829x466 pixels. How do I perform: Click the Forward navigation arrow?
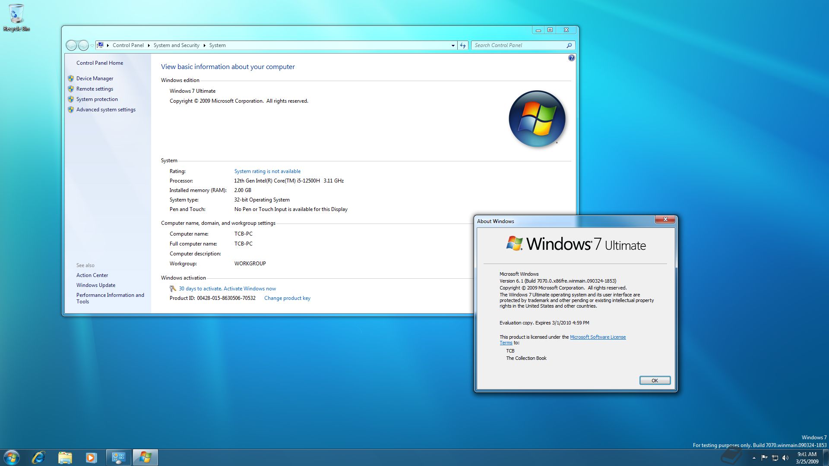tap(83, 45)
